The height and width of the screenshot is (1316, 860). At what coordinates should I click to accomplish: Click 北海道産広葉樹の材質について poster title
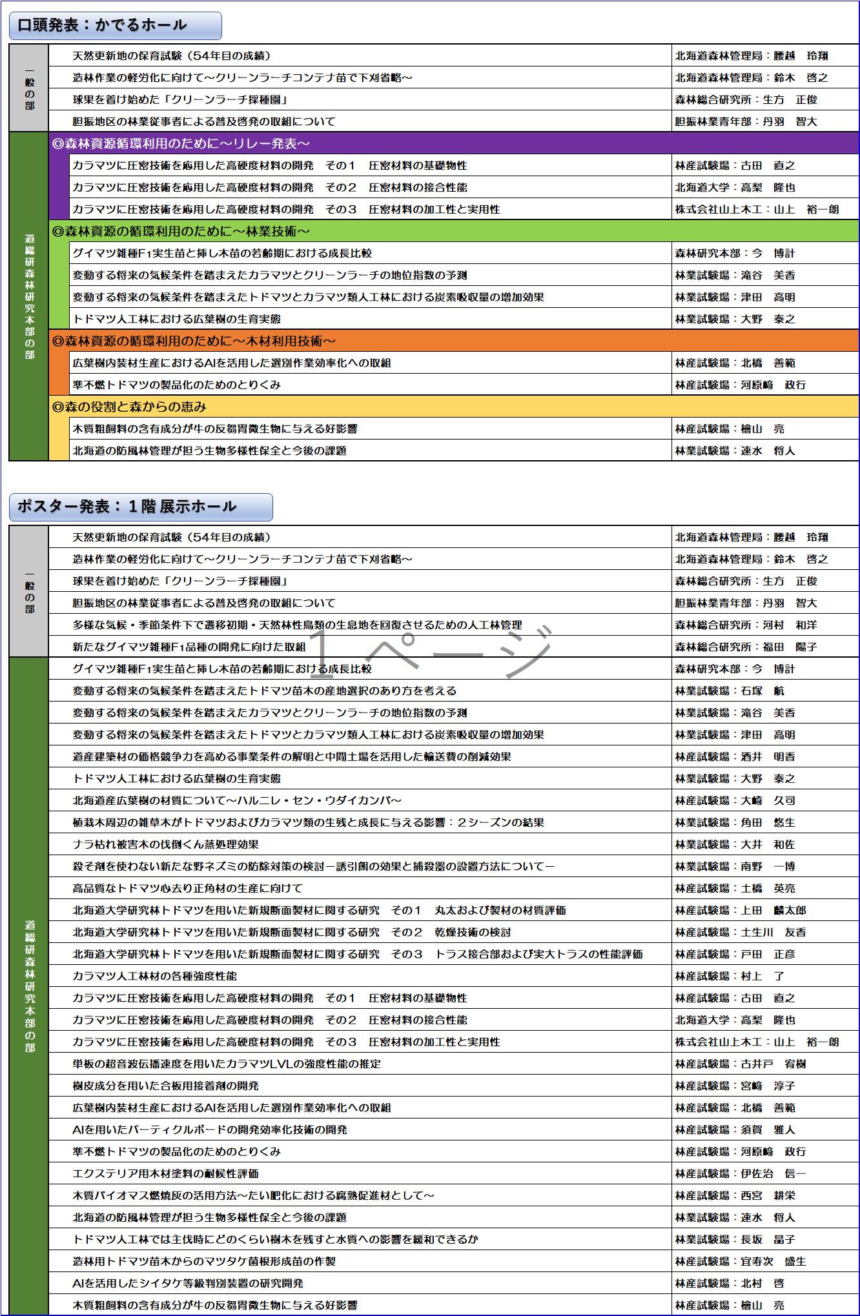pyautogui.click(x=236, y=800)
